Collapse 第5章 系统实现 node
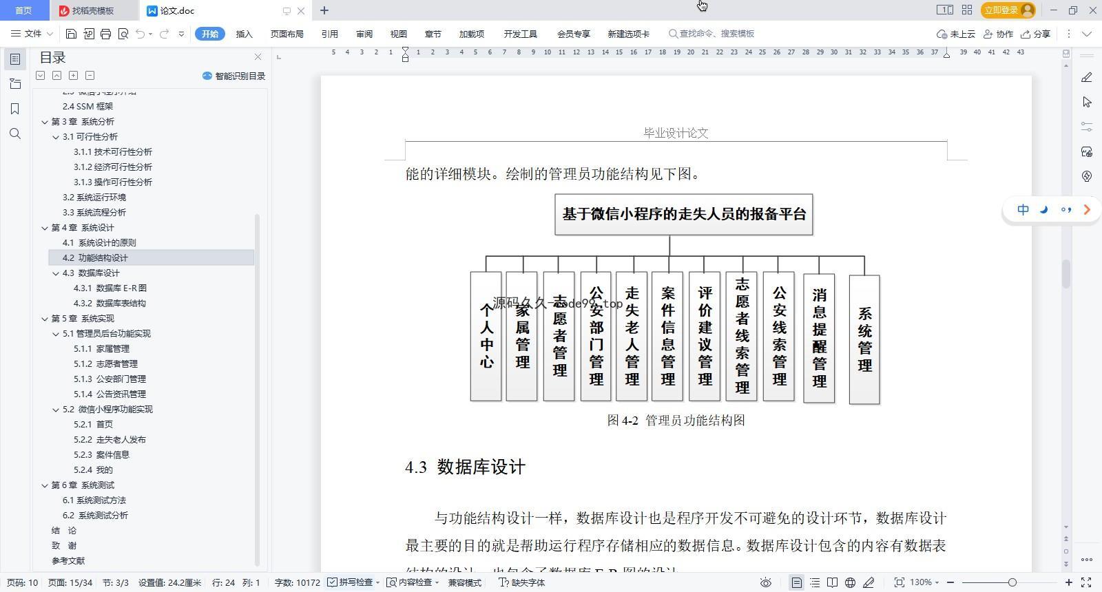The height and width of the screenshot is (592, 1102). click(x=45, y=319)
